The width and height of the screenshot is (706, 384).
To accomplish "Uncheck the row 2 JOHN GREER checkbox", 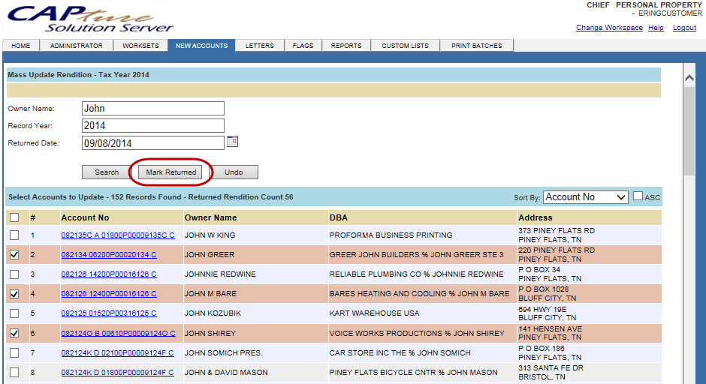I will [x=14, y=255].
